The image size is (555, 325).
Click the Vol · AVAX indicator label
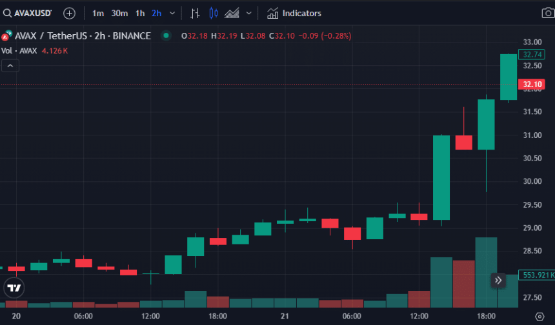point(19,50)
